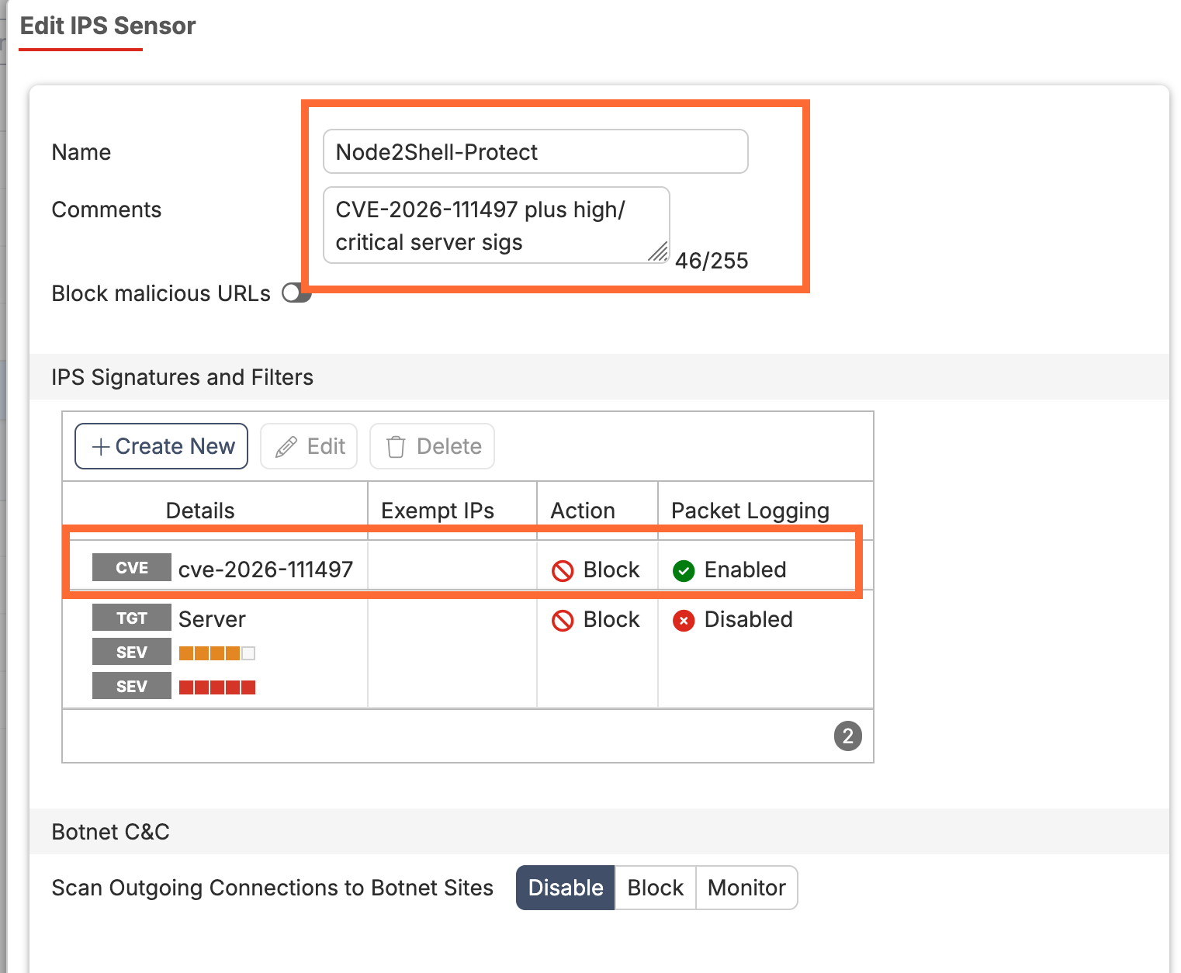
Task: Click the Edit IPS Sensor title
Action: 108,26
